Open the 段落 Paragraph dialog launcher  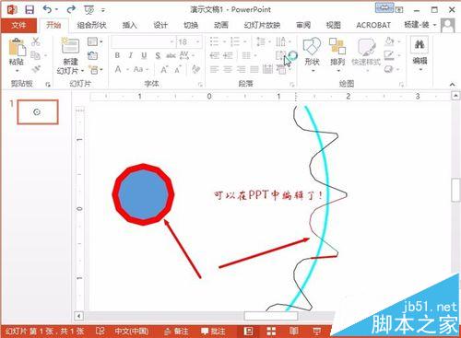click(291, 84)
